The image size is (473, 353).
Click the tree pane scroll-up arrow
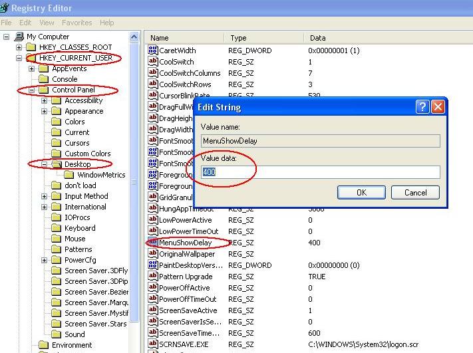(x=134, y=37)
